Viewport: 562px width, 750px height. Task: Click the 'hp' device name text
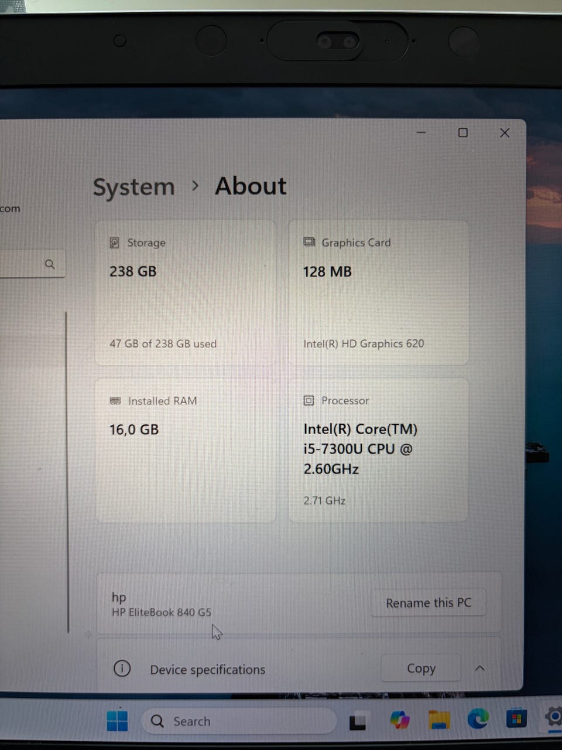119,597
